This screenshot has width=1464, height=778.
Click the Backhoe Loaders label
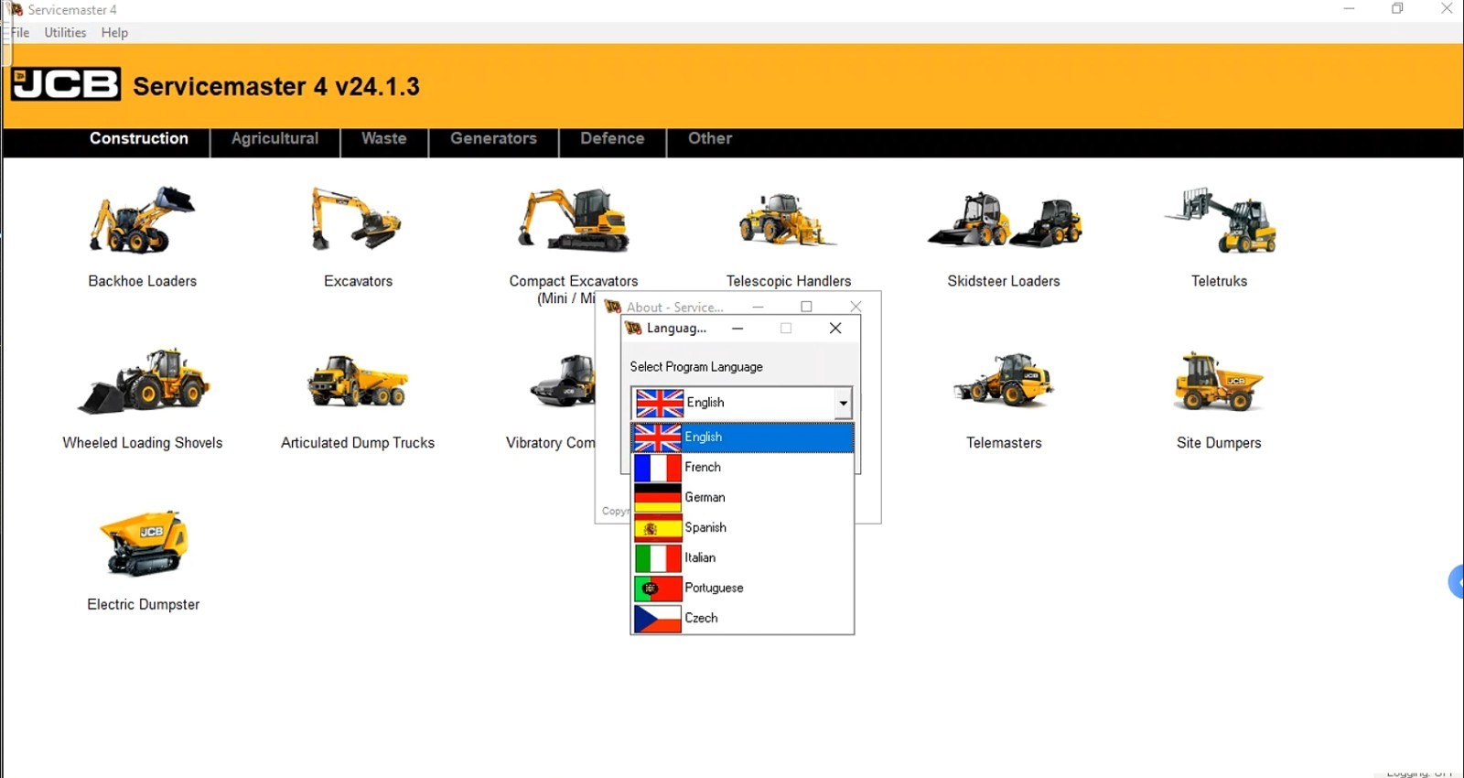(143, 281)
